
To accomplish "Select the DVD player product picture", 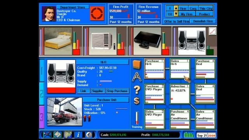I will click(x=147, y=41).
